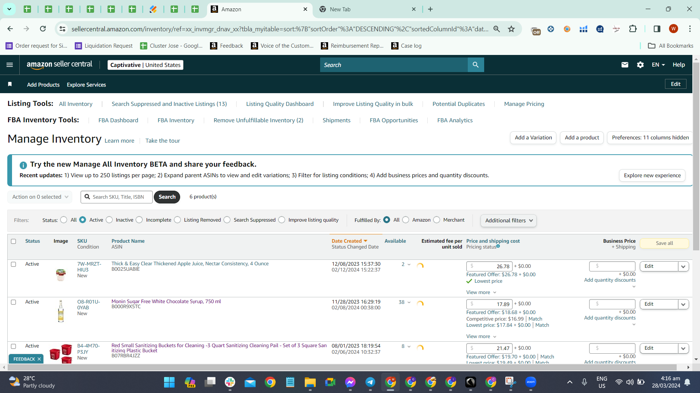Screen dimensions: 700x393
Task: Click the magnifier icon in SKU search box
Action: click(x=87, y=197)
